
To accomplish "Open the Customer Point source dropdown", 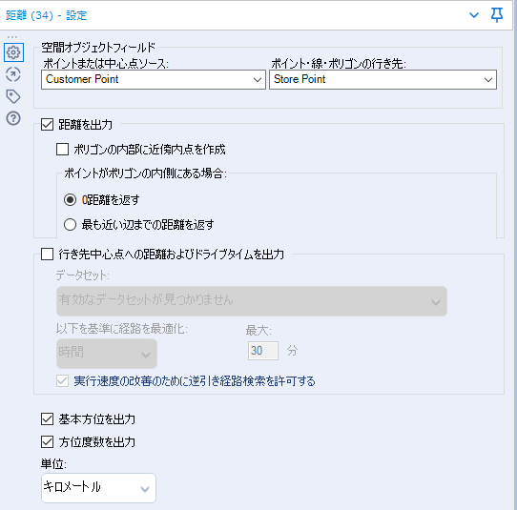I will (x=154, y=79).
